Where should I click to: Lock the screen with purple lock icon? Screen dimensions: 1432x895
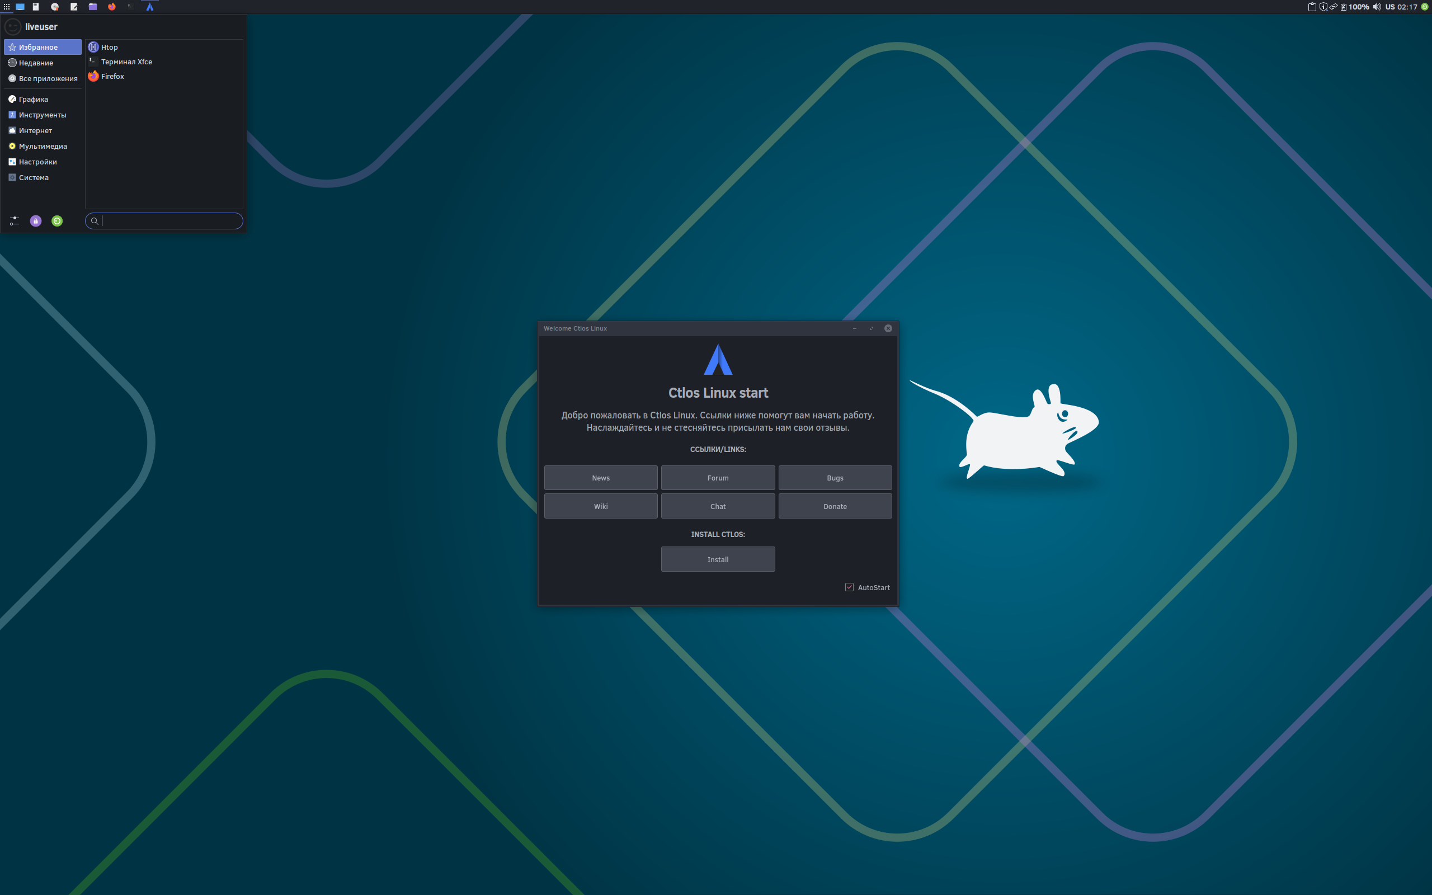tap(36, 221)
